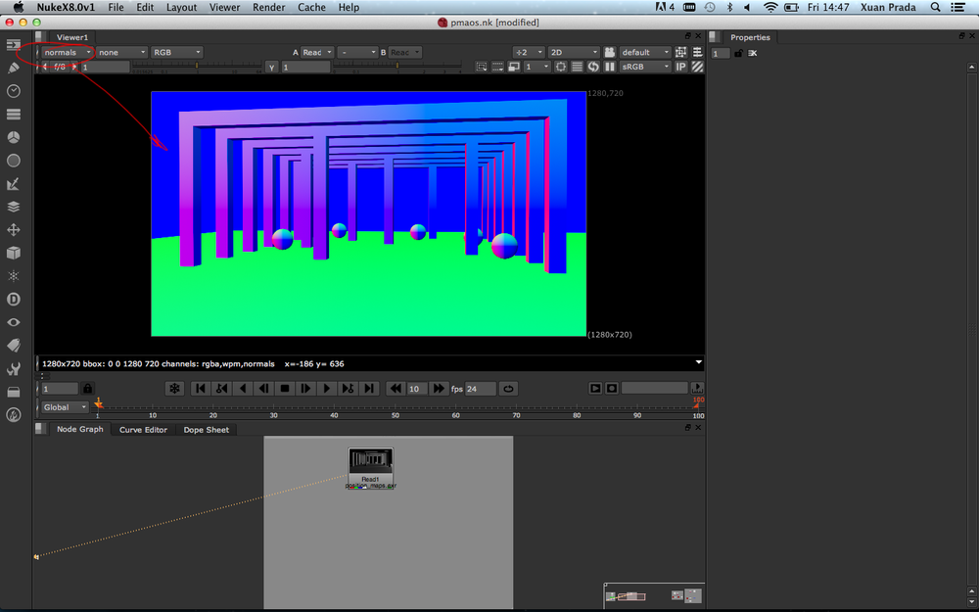Open the normals layer dropdown
The width and height of the screenshot is (979, 612).
[68, 53]
